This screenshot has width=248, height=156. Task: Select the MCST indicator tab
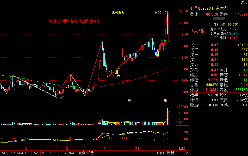pyautogui.click(x=73, y=153)
